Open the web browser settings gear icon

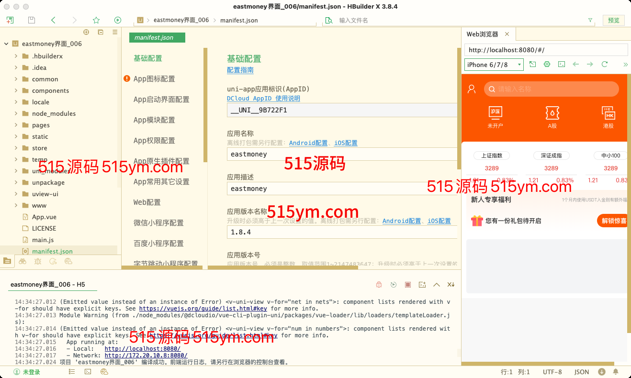pos(547,65)
